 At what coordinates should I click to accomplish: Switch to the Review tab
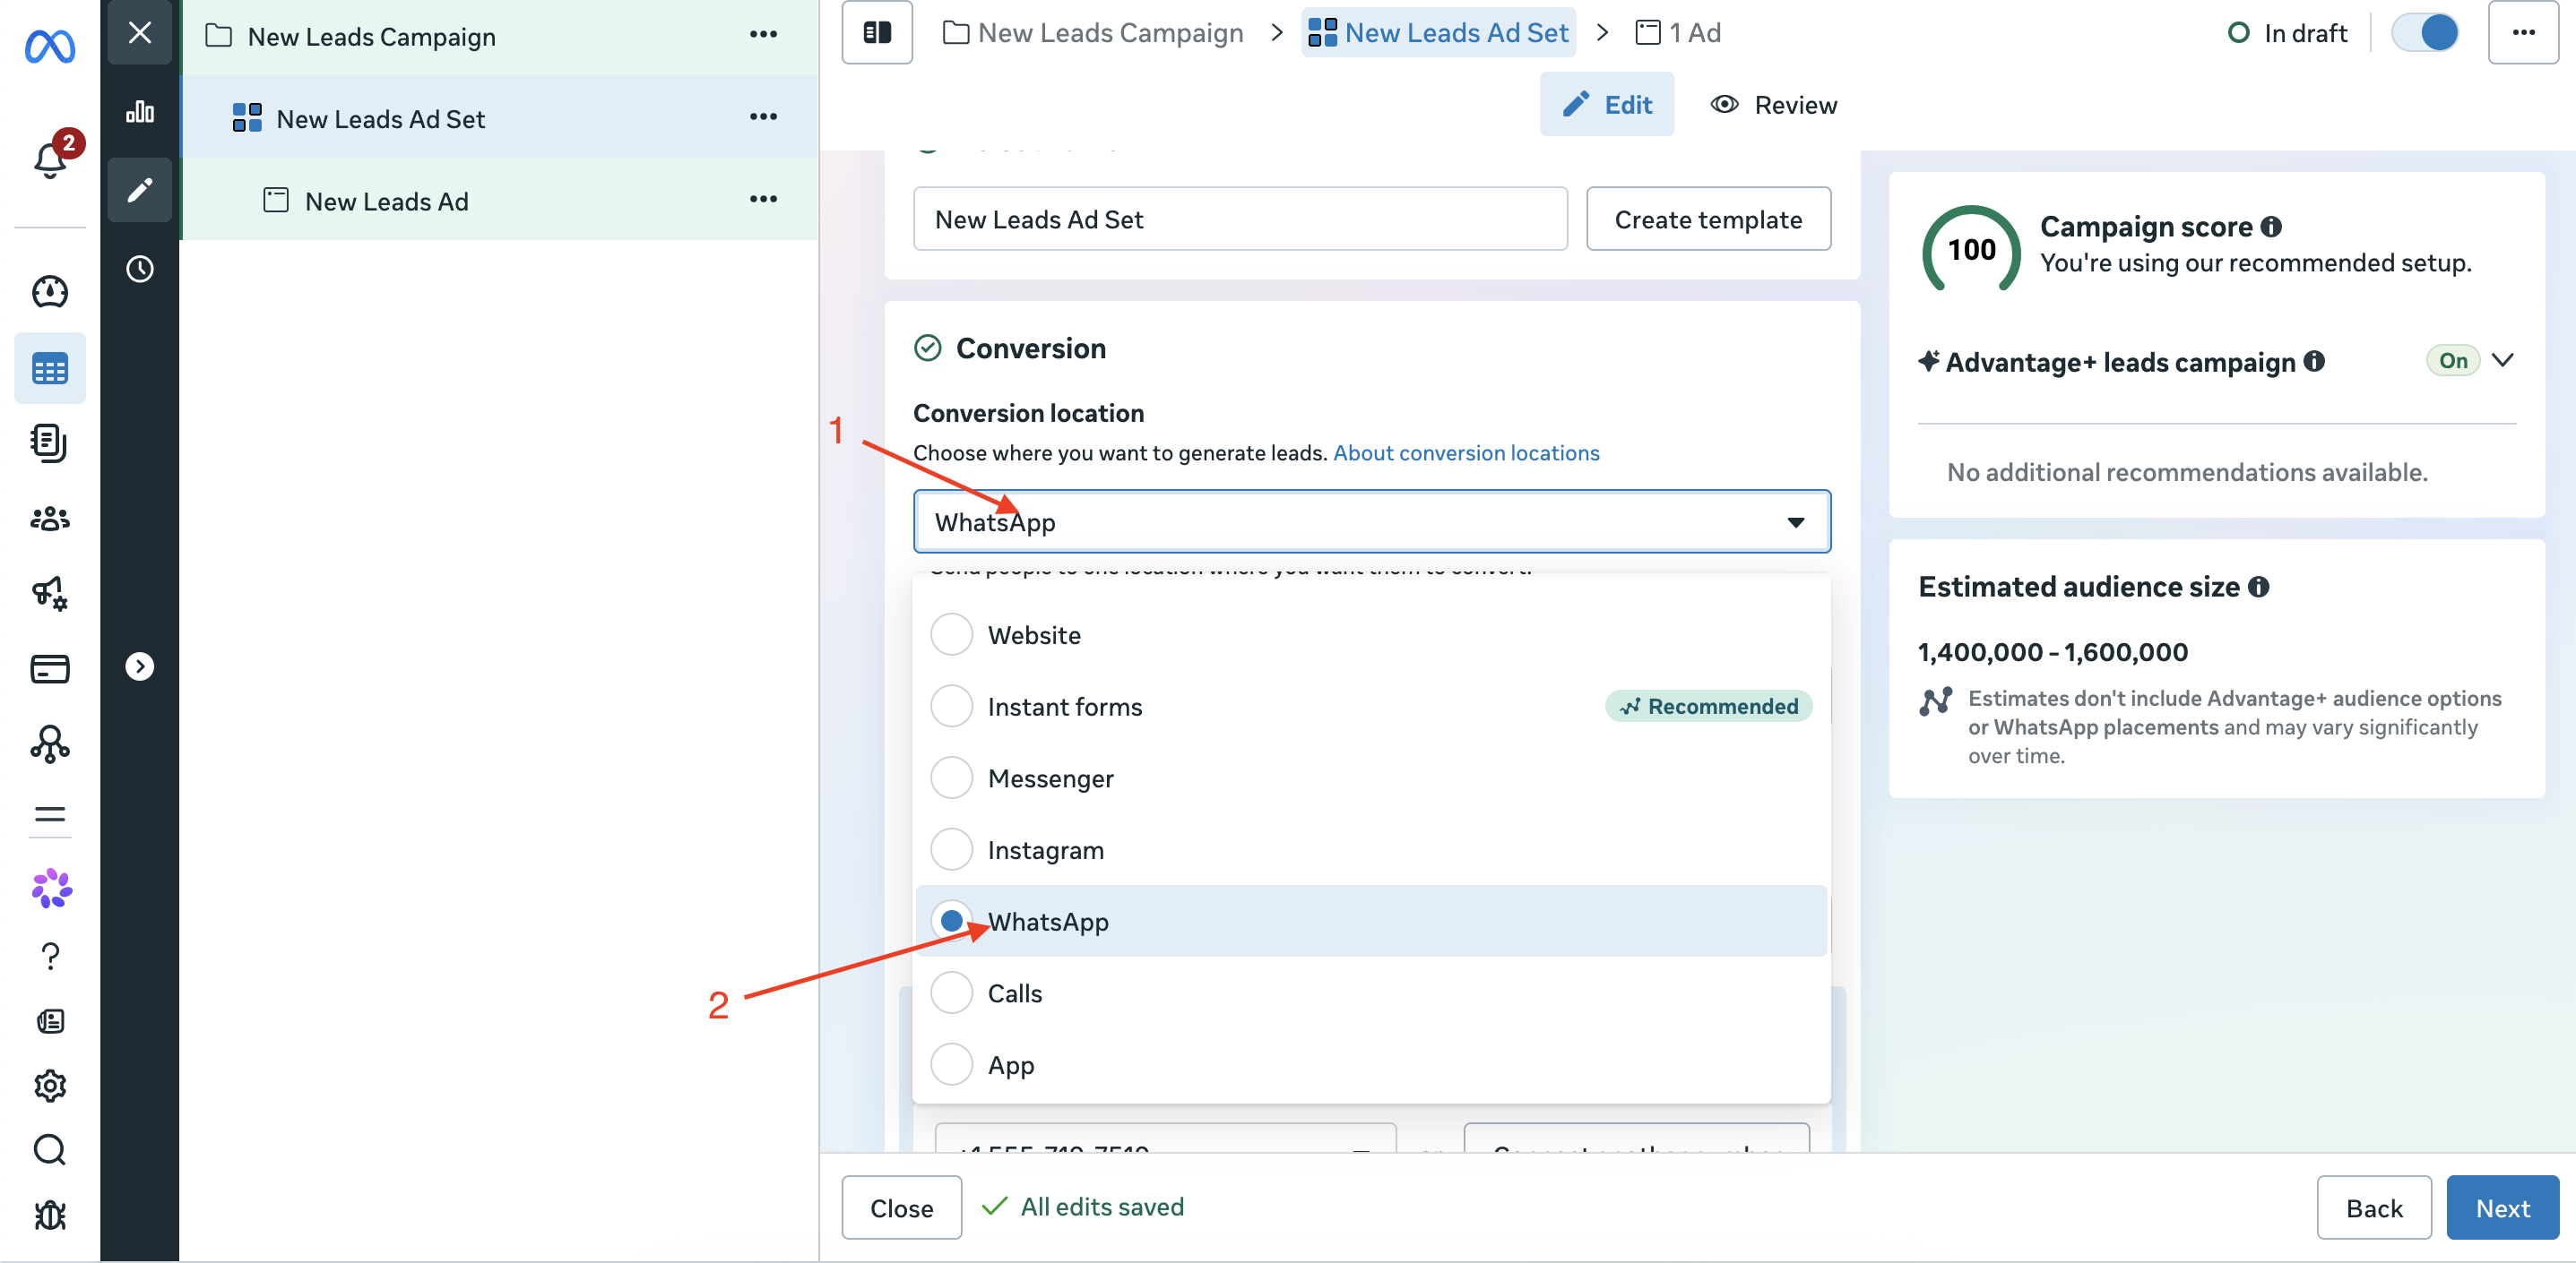click(x=1773, y=104)
